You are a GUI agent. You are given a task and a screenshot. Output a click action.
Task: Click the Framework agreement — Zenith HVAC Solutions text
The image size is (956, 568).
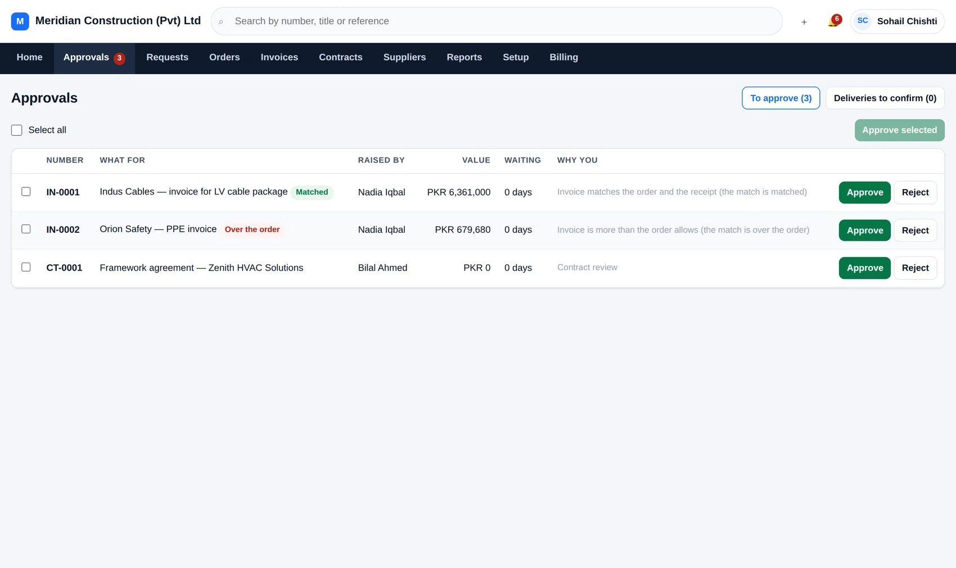click(201, 268)
